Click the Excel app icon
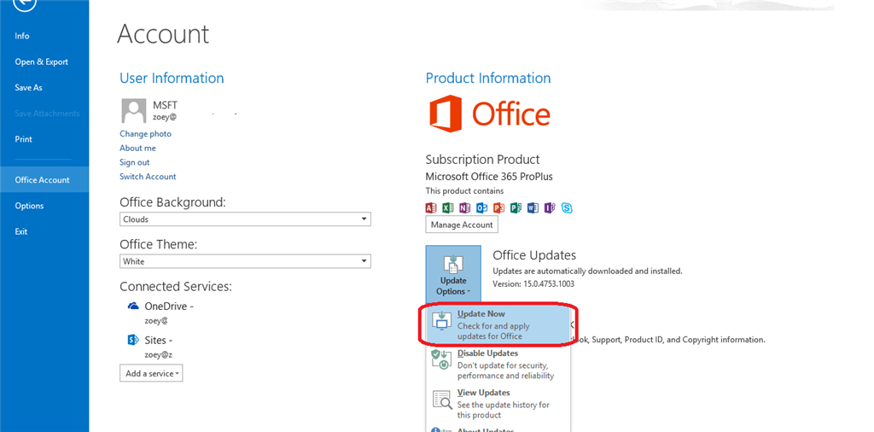The image size is (874, 432). point(448,208)
